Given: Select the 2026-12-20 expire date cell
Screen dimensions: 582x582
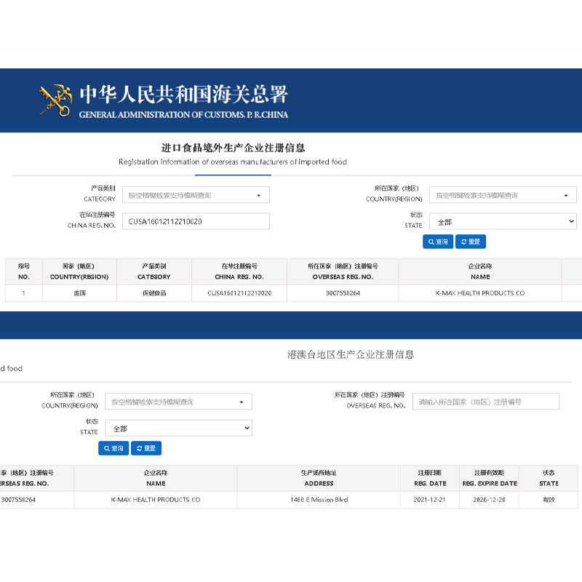Looking at the screenshot, I should click(489, 500).
